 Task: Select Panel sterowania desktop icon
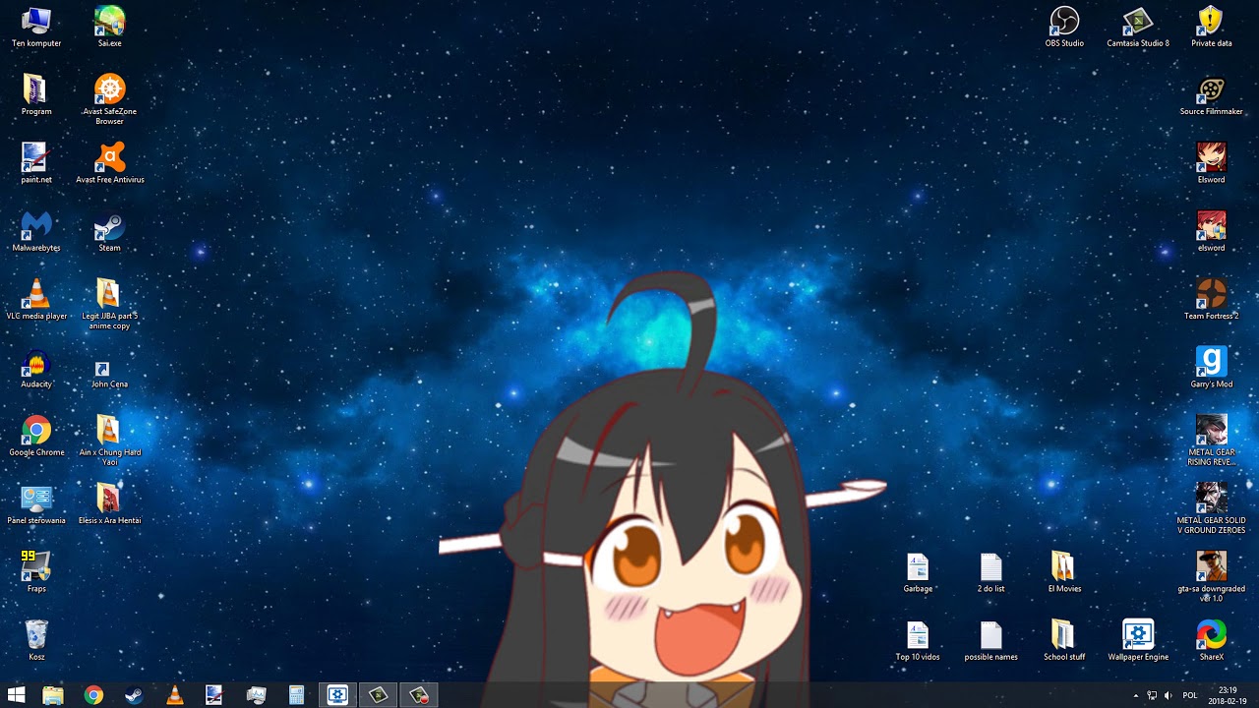click(36, 504)
